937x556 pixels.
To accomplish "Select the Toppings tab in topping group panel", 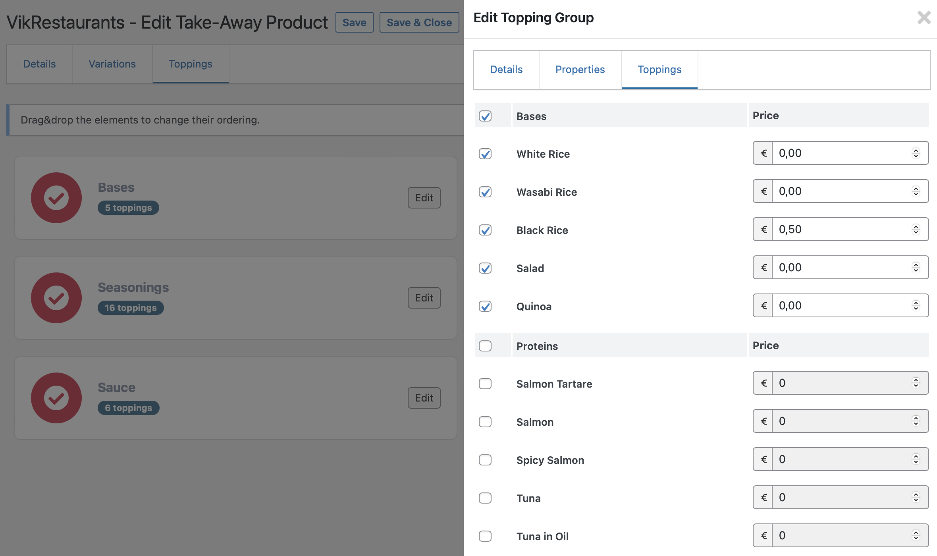I will pyautogui.click(x=659, y=69).
